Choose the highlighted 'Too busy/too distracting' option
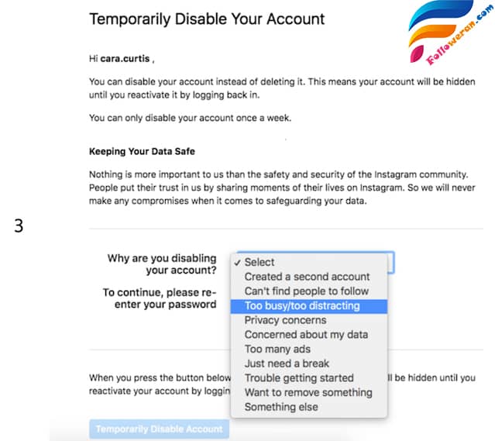This screenshot has height=441, width=495. coord(302,305)
